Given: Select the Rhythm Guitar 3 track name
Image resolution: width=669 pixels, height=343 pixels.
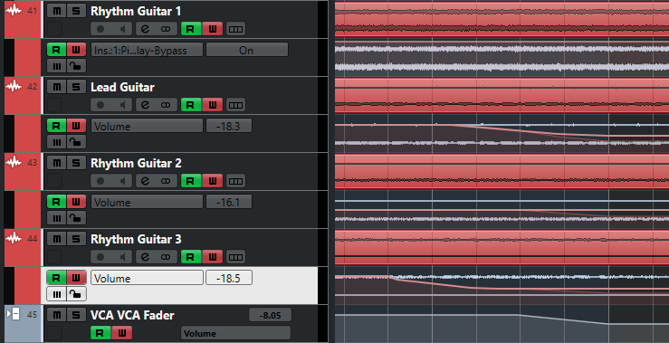Looking at the screenshot, I should (136, 239).
